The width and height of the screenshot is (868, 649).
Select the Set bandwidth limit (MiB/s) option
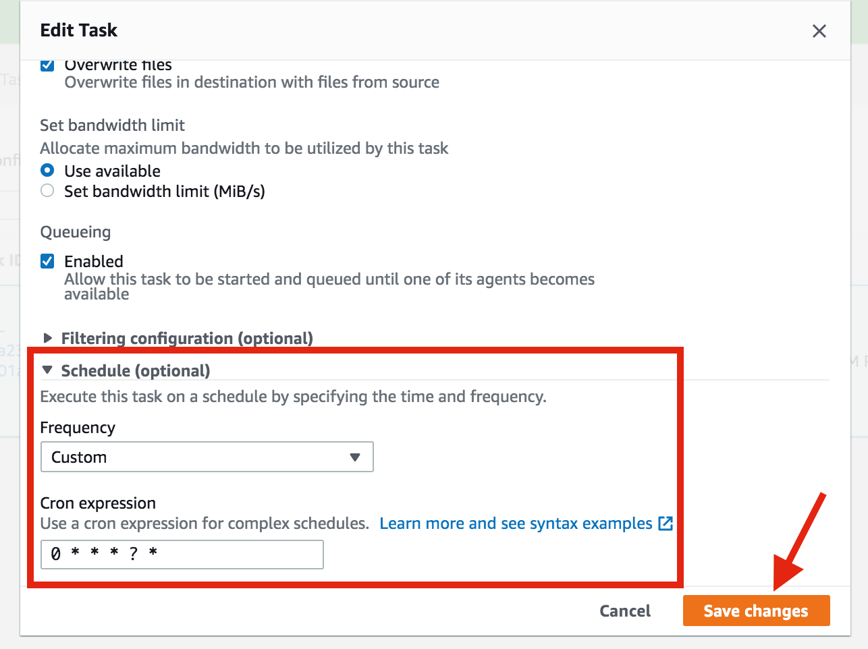[x=47, y=190]
